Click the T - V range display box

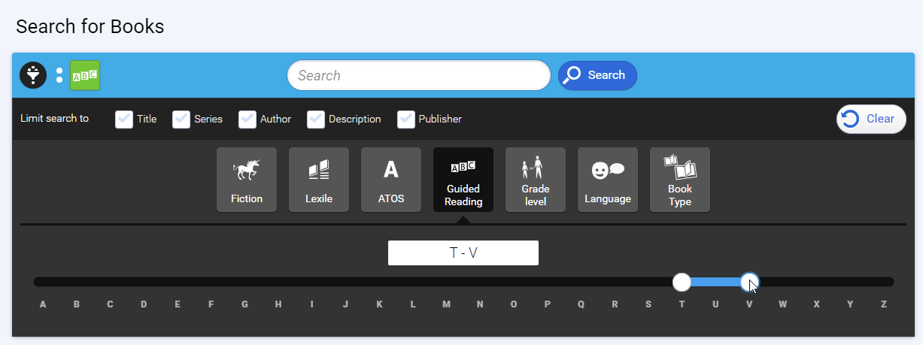(x=463, y=253)
